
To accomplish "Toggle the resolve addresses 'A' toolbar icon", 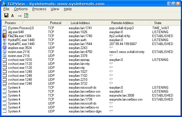I will [x=12, y=16].
